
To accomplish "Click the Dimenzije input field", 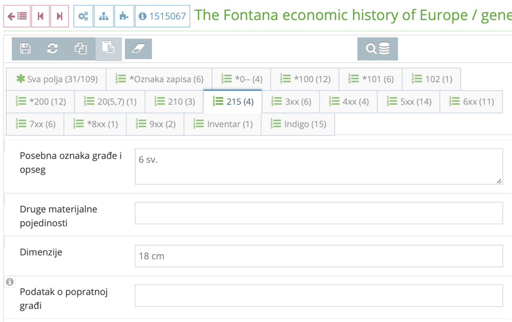I will pos(319,256).
